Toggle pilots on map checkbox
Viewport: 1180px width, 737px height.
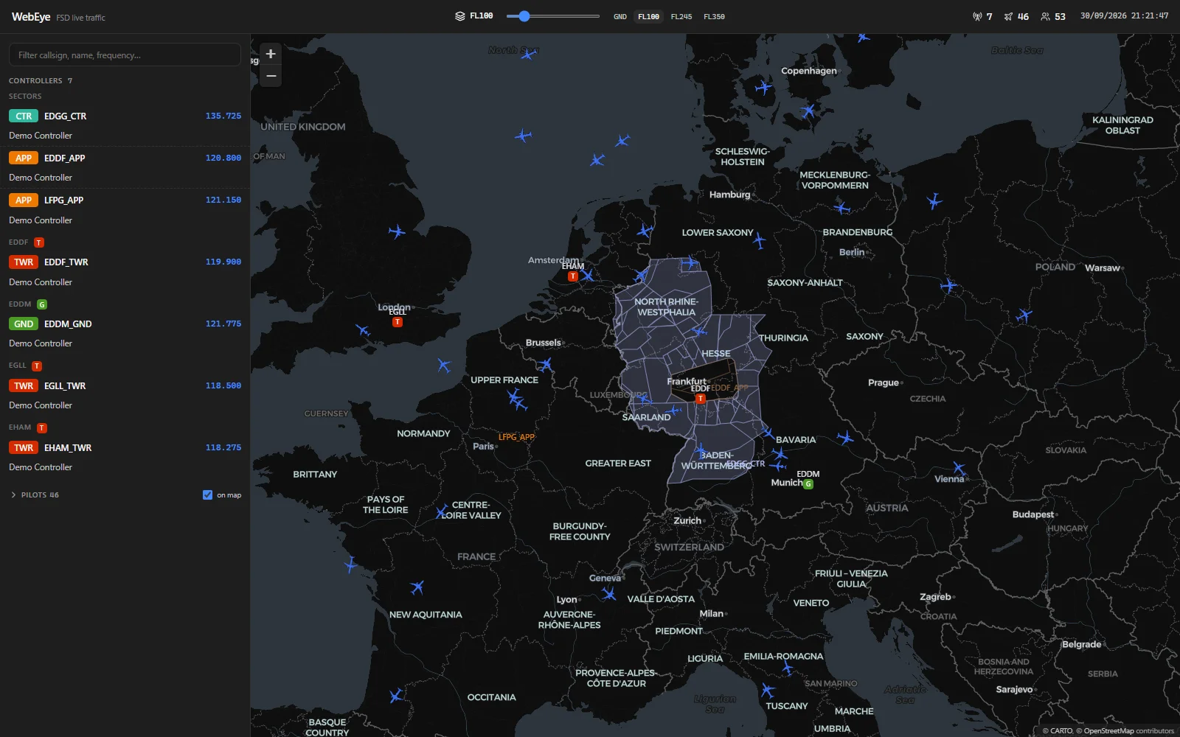pos(207,495)
